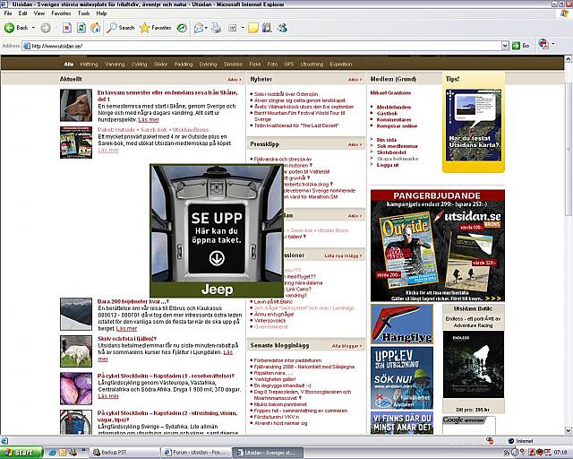Open the Research books icon
This screenshot has width=573, height=459.
pyautogui.click(x=267, y=28)
